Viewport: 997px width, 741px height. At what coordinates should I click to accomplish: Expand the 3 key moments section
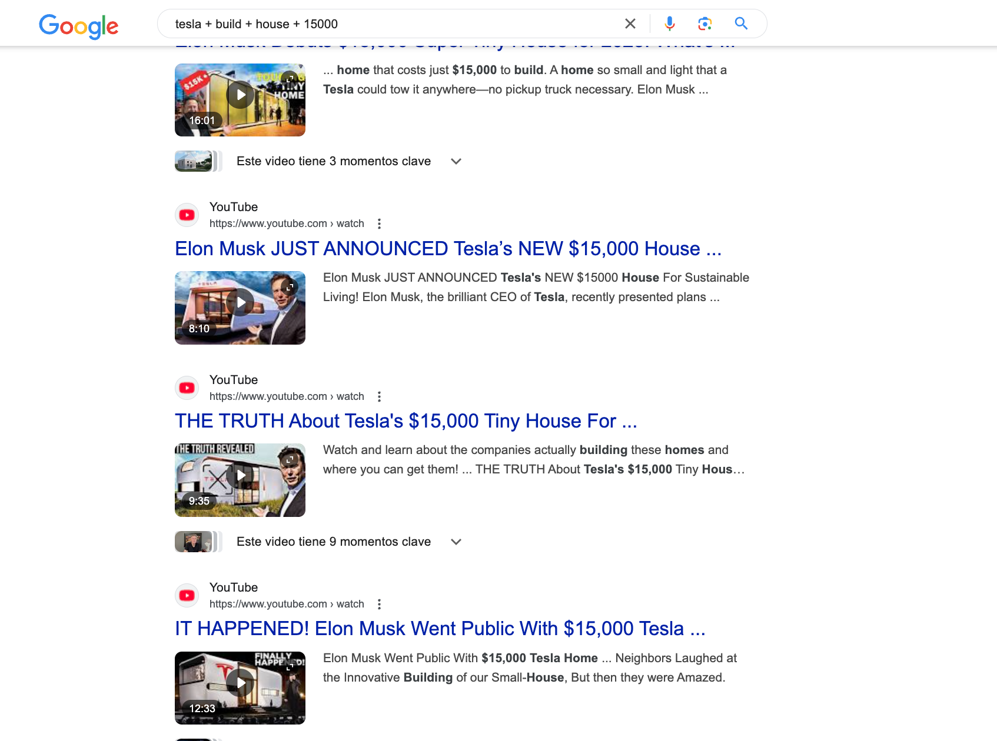point(456,161)
